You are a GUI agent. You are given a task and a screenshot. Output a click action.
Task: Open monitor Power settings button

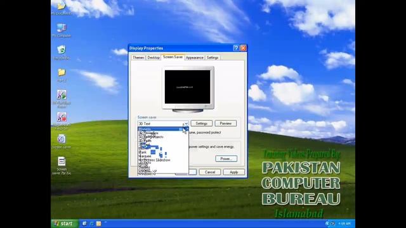click(226, 159)
